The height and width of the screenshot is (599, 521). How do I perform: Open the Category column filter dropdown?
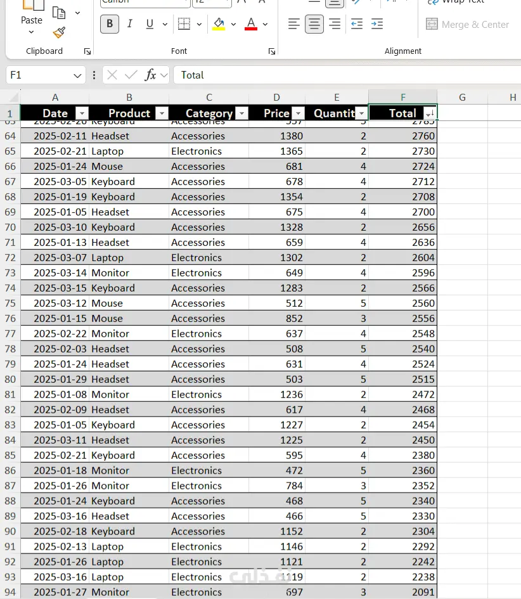click(x=241, y=113)
